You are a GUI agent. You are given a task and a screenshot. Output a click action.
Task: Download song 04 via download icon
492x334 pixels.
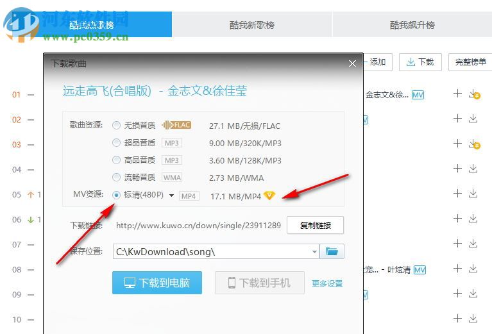point(473,169)
